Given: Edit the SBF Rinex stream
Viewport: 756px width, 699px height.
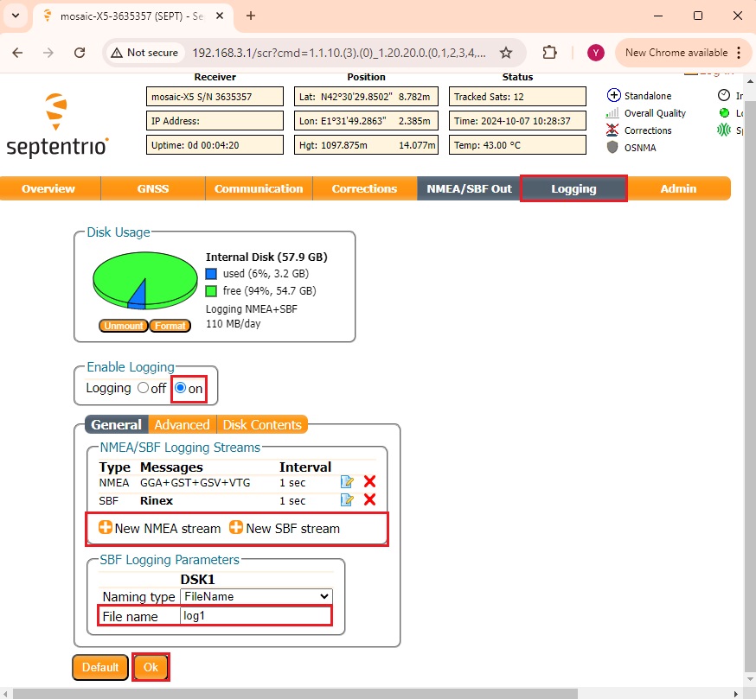Looking at the screenshot, I should (347, 500).
